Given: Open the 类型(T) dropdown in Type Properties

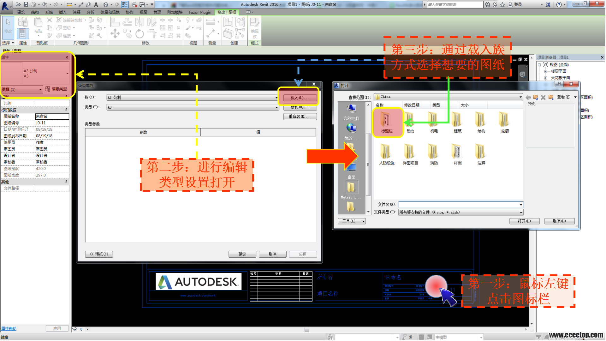Looking at the screenshot, I should (193, 107).
